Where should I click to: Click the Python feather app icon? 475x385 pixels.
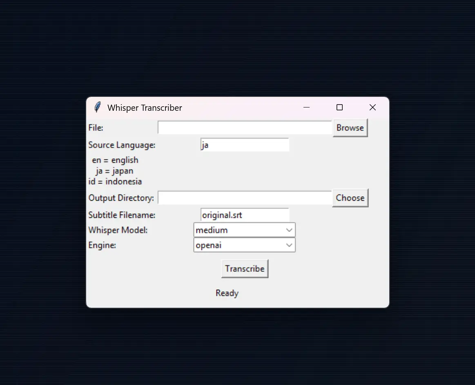[x=98, y=107]
